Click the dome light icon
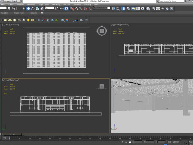The image size is (193, 145). (10, 20)
